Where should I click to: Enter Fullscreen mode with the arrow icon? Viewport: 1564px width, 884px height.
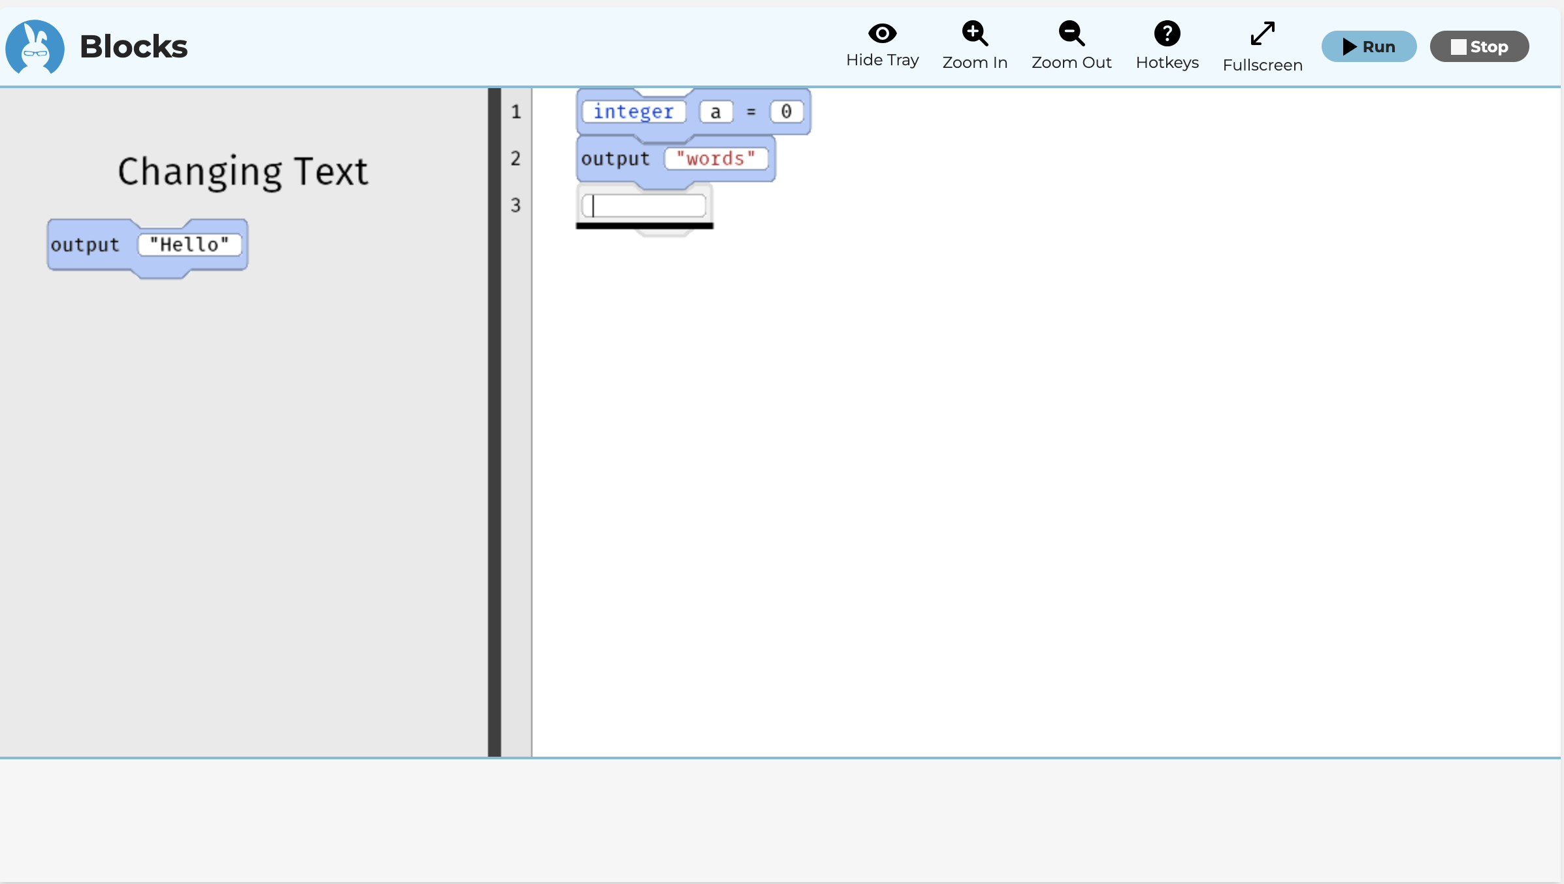coord(1262,34)
